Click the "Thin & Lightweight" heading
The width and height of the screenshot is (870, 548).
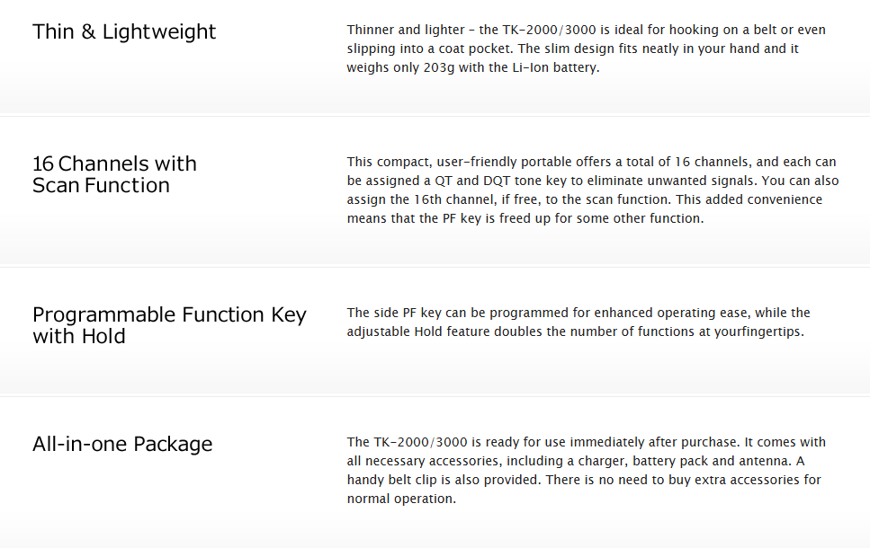point(124,32)
